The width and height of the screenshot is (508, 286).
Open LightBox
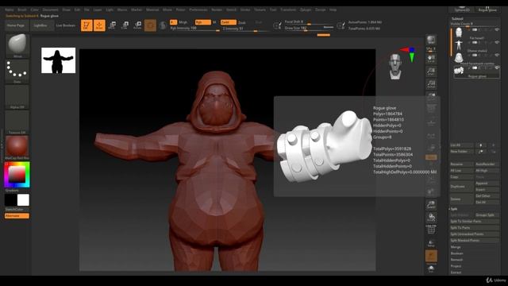pyautogui.click(x=40, y=25)
